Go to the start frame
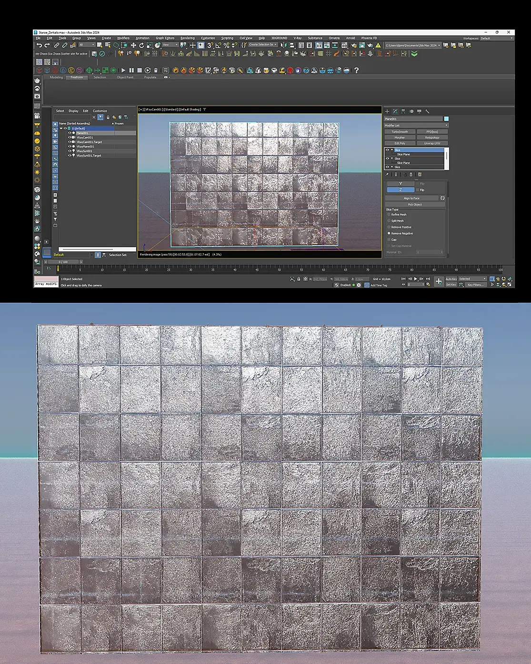 (404, 279)
